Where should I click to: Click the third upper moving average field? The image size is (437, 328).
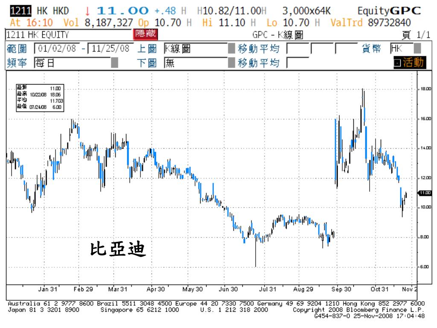pos(346,49)
